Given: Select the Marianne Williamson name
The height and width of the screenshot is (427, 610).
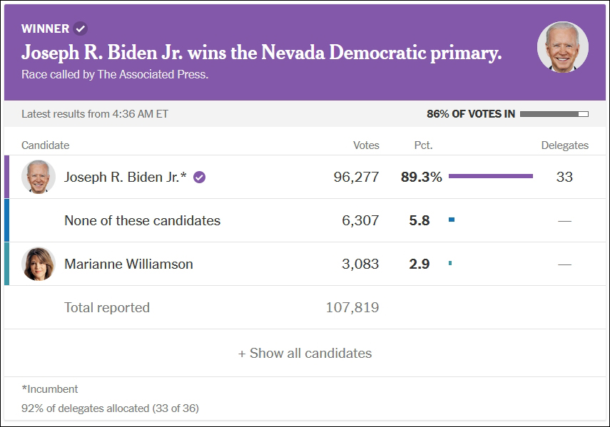Looking at the screenshot, I should click(128, 264).
